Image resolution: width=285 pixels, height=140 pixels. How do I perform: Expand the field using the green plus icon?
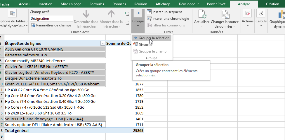pyautogui.click(x=127, y=13)
